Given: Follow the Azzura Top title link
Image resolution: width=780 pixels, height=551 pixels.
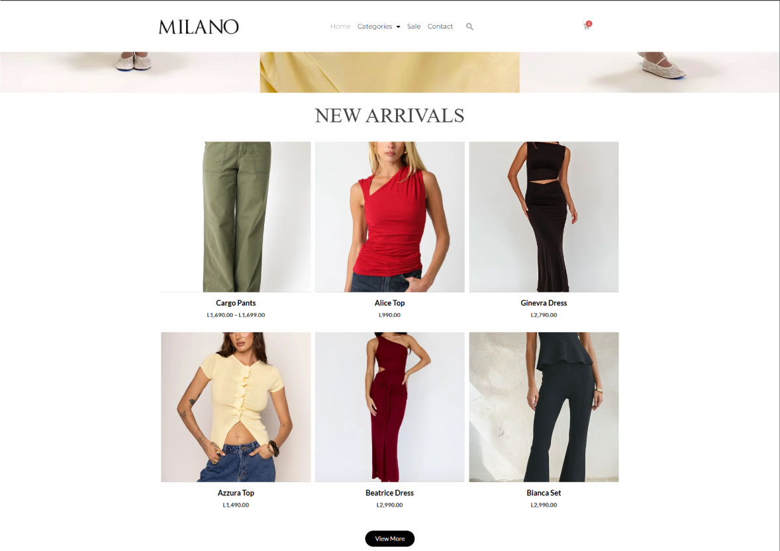Looking at the screenshot, I should pos(236,493).
